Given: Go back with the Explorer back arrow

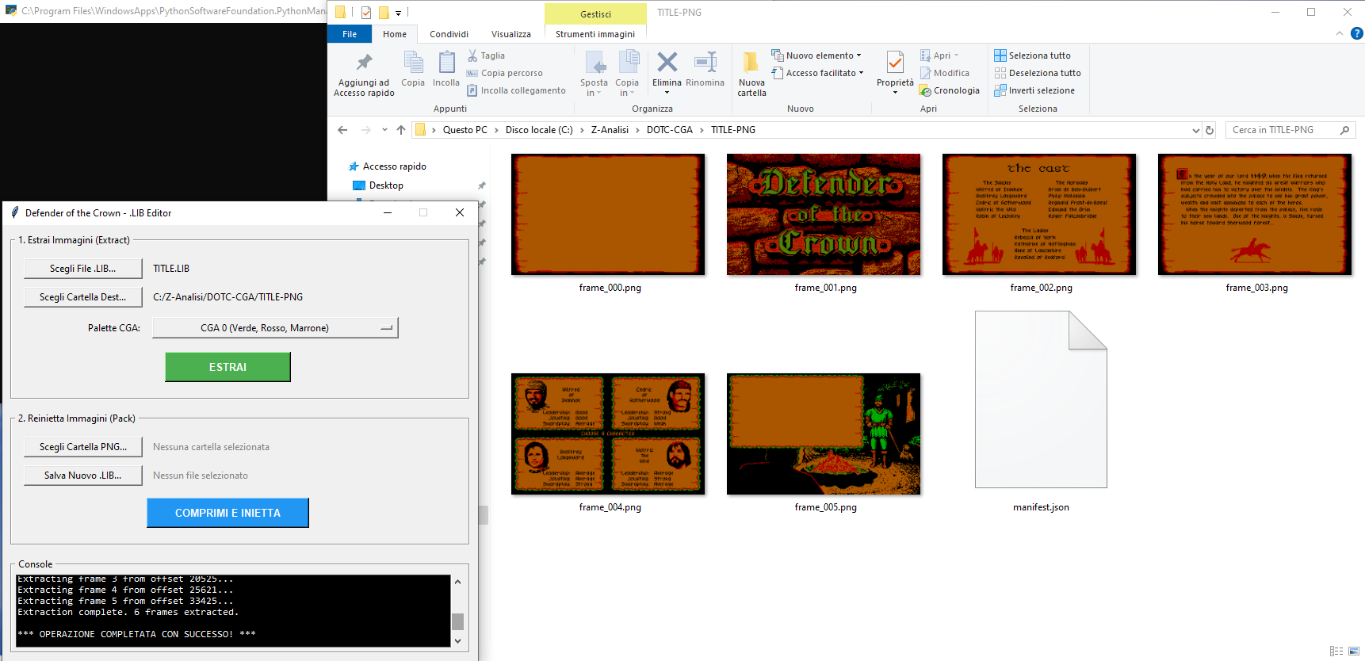Looking at the screenshot, I should 342,130.
